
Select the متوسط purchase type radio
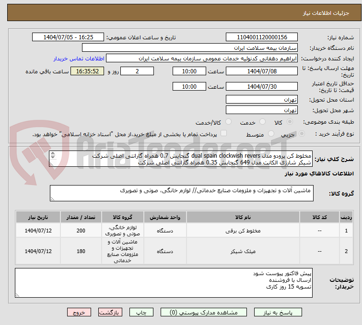click(271, 134)
